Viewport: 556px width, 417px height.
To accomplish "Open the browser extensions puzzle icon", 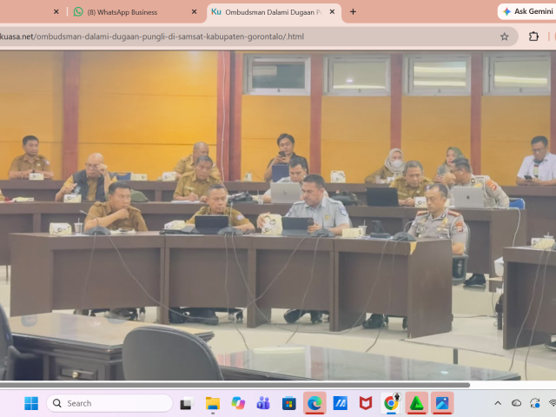I will 533,36.
